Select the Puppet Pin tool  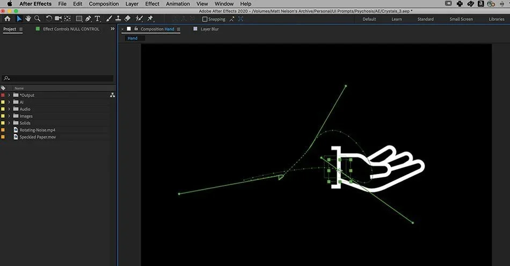(x=150, y=19)
